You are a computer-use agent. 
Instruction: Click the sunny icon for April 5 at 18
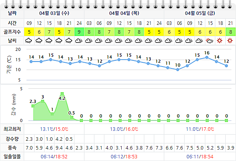tap(220, 41)
